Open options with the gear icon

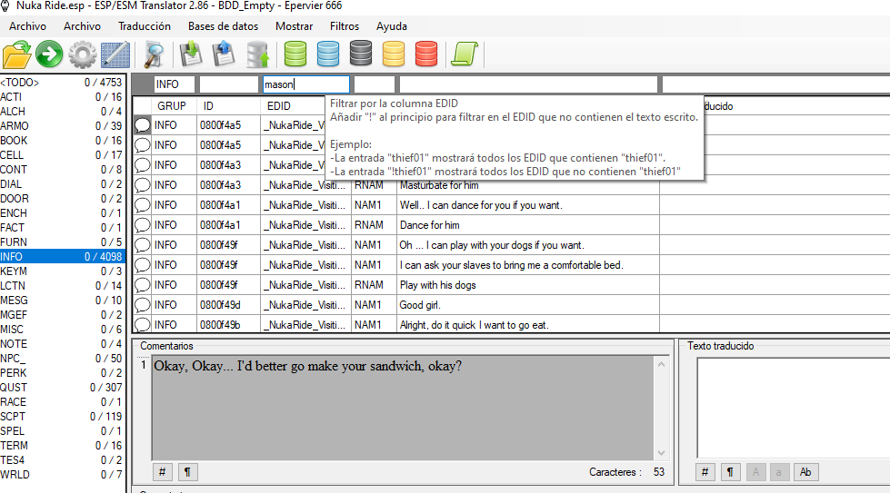pyautogui.click(x=83, y=55)
